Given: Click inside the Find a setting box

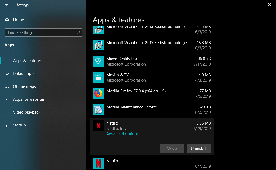Looking at the screenshot, I should click(40, 32).
